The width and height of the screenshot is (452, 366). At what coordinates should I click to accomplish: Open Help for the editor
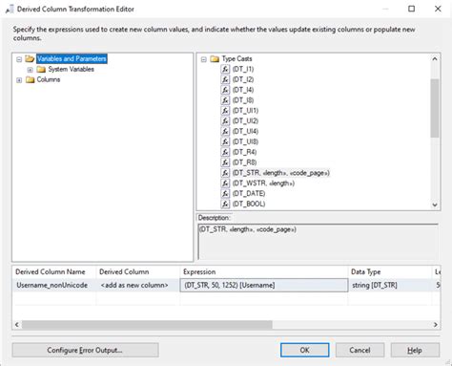pyautogui.click(x=415, y=350)
